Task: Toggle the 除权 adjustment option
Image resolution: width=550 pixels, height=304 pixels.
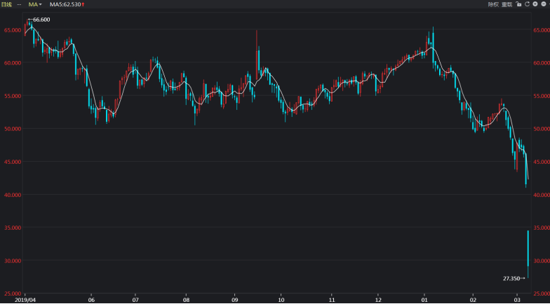Action: pos(493,4)
